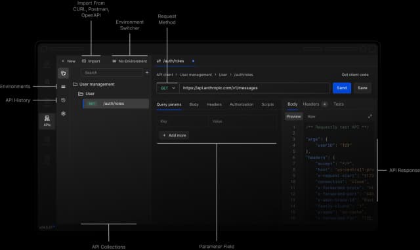
Task: Open the API History clock icon
Action: pos(63,100)
